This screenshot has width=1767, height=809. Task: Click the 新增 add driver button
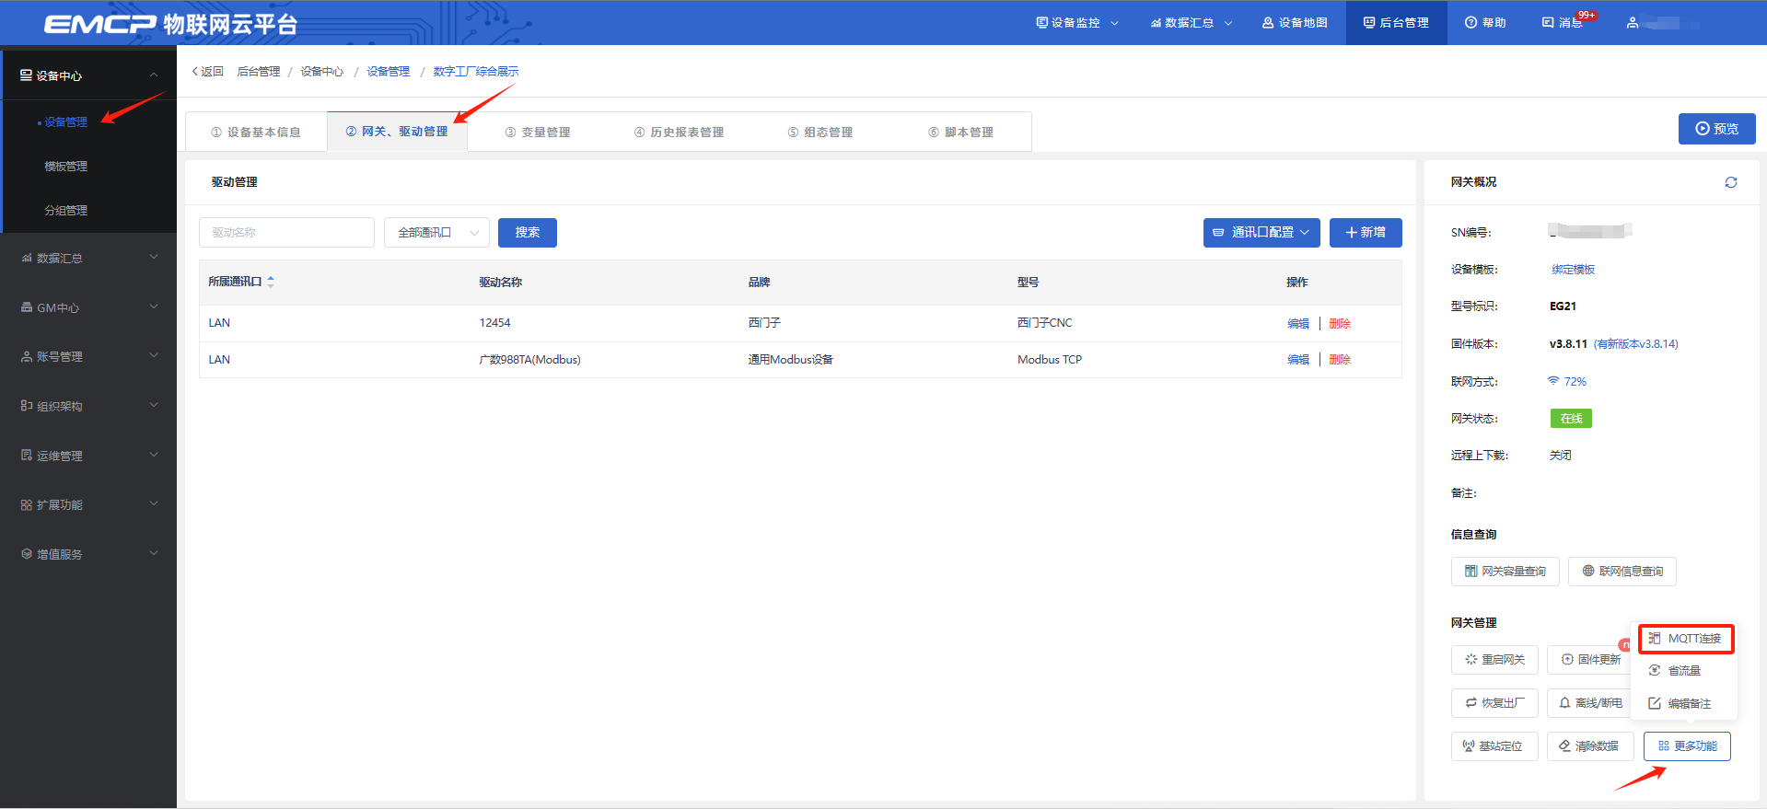[1366, 233]
